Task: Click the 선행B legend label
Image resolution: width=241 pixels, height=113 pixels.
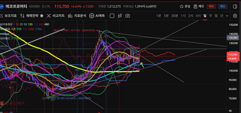Action: pos(39,29)
